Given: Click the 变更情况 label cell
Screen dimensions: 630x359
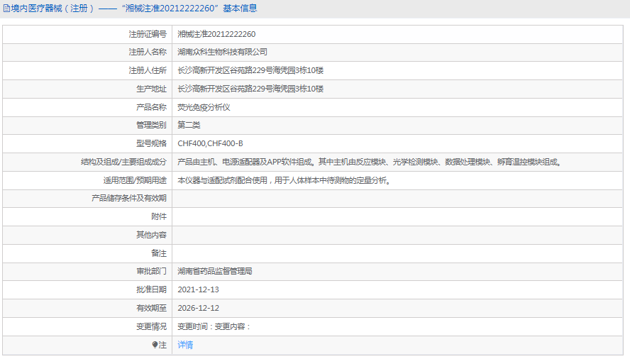Looking at the screenshot, I should pos(87,326).
